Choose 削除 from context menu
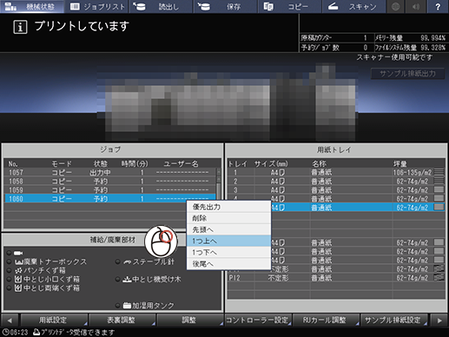This screenshot has height=337, width=449. click(228, 218)
